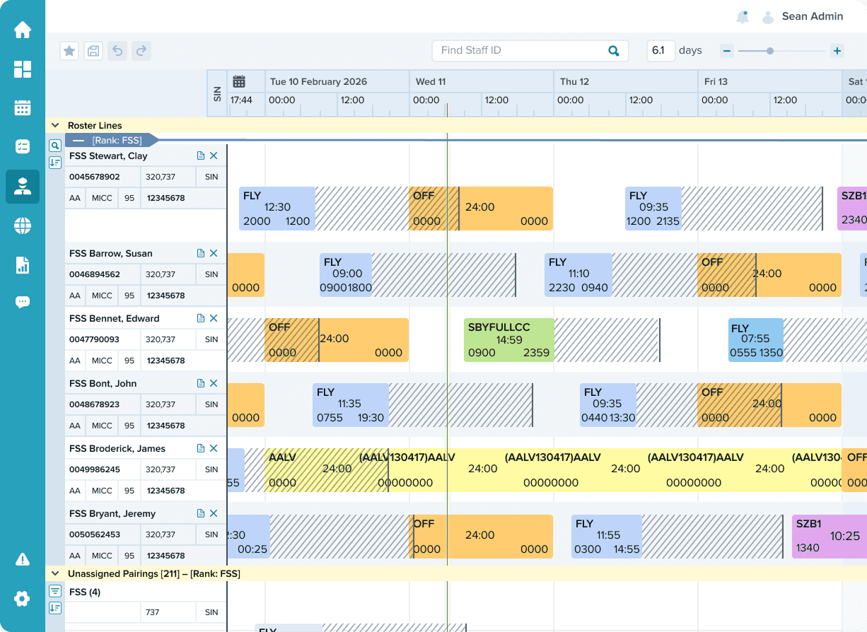Remove Broderick, James row with X icon
Viewport: 867px width, 632px height.
(214, 448)
